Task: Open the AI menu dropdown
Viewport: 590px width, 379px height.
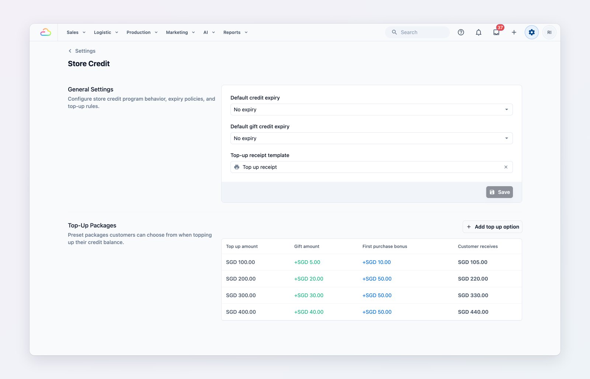Action: point(209,32)
